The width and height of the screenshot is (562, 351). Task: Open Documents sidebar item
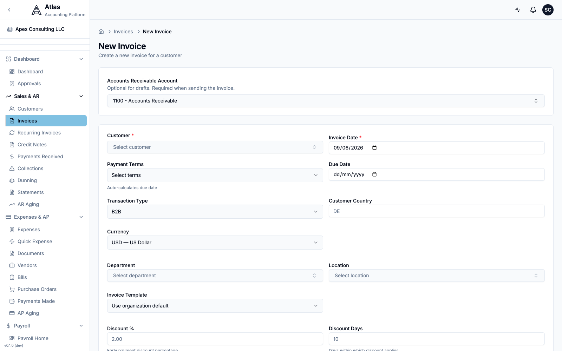46,253
